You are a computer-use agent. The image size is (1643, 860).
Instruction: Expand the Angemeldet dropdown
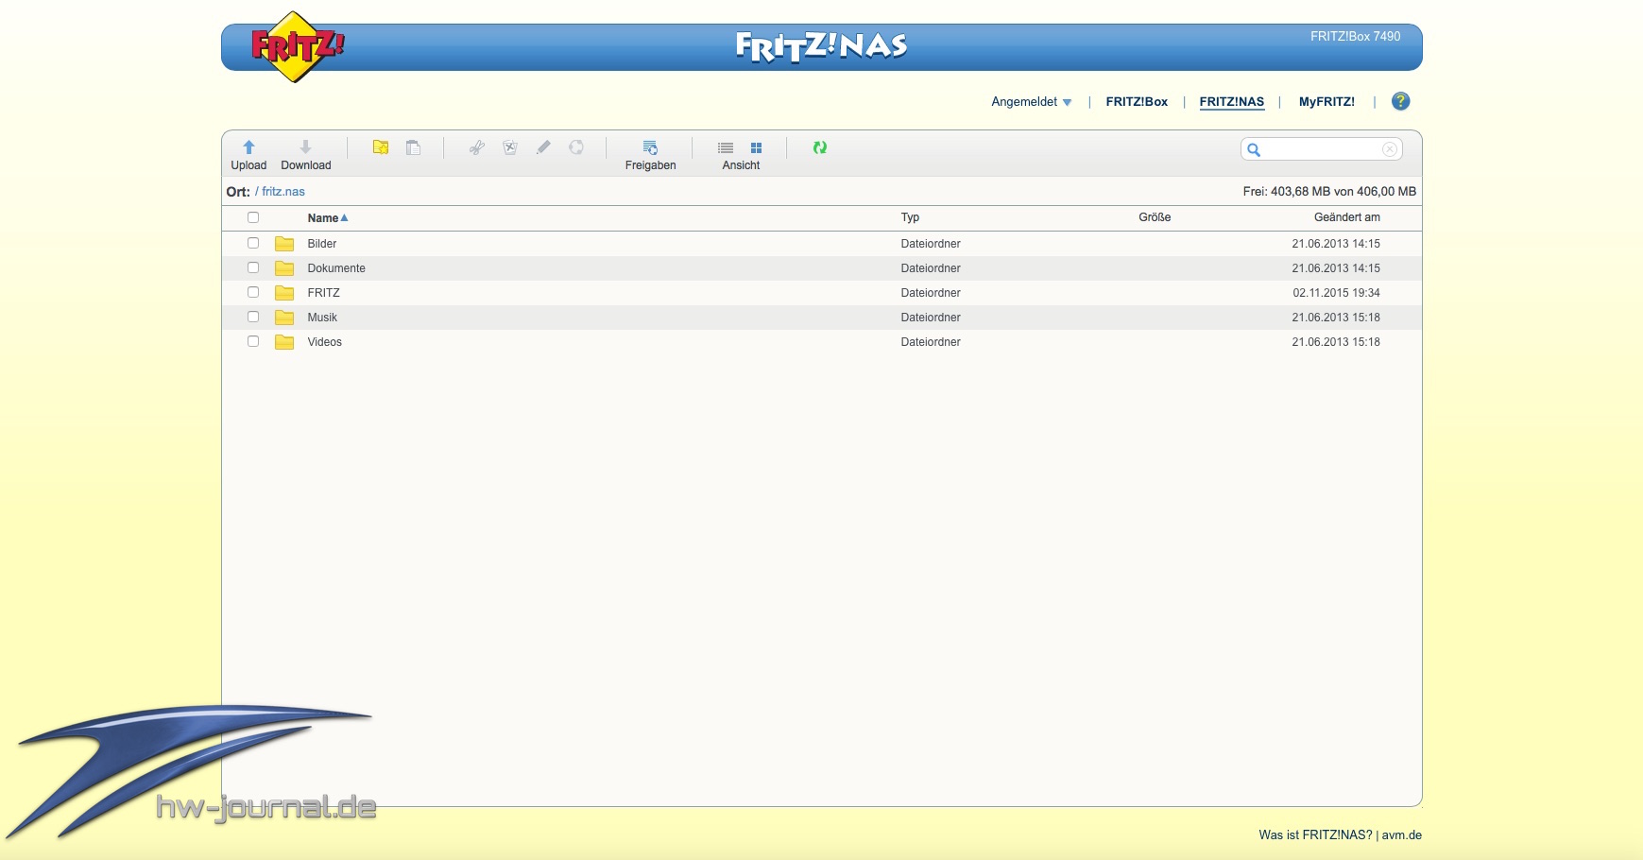pyautogui.click(x=1032, y=102)
